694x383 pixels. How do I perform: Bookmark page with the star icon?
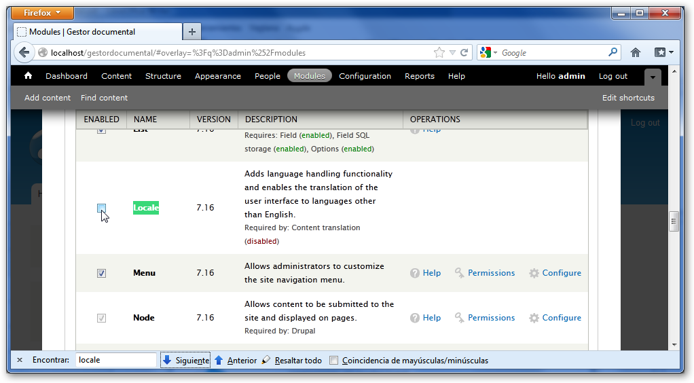[x=439, y=52]
